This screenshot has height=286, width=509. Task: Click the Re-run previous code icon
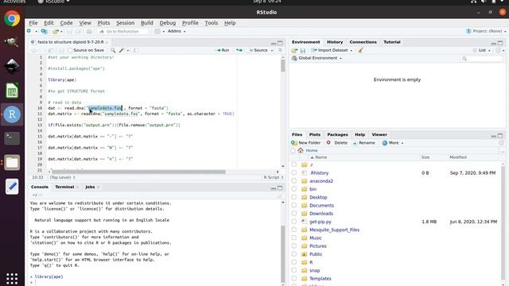(239, 50)
